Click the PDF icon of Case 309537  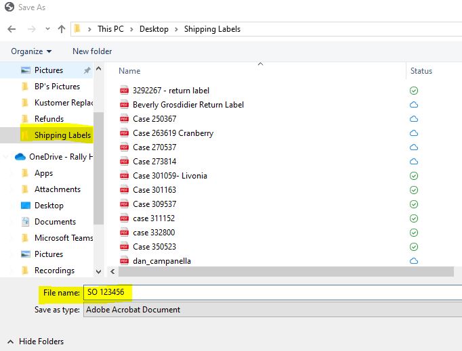(x=125, y=204)
